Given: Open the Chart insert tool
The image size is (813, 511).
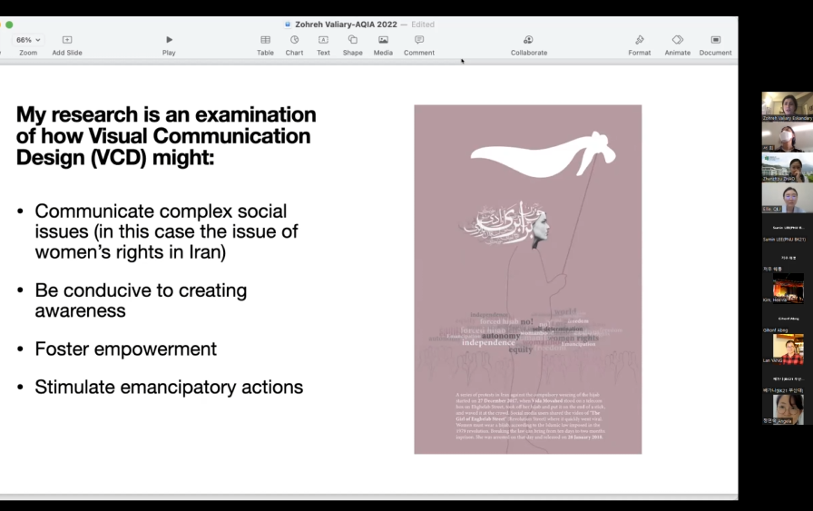Looking at the screenshot, I should point(294,40).
